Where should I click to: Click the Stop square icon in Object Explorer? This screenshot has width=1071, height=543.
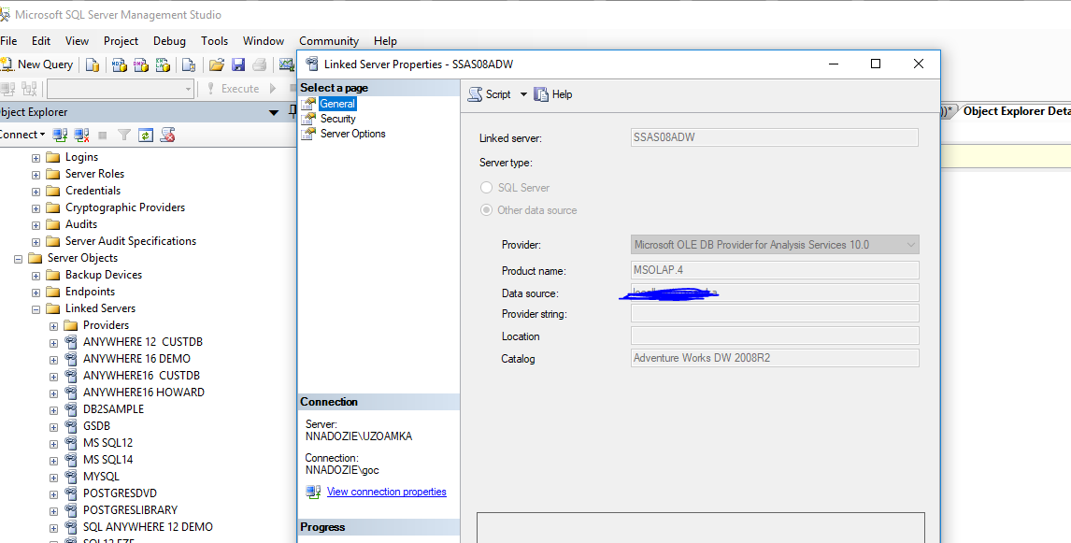103,136
